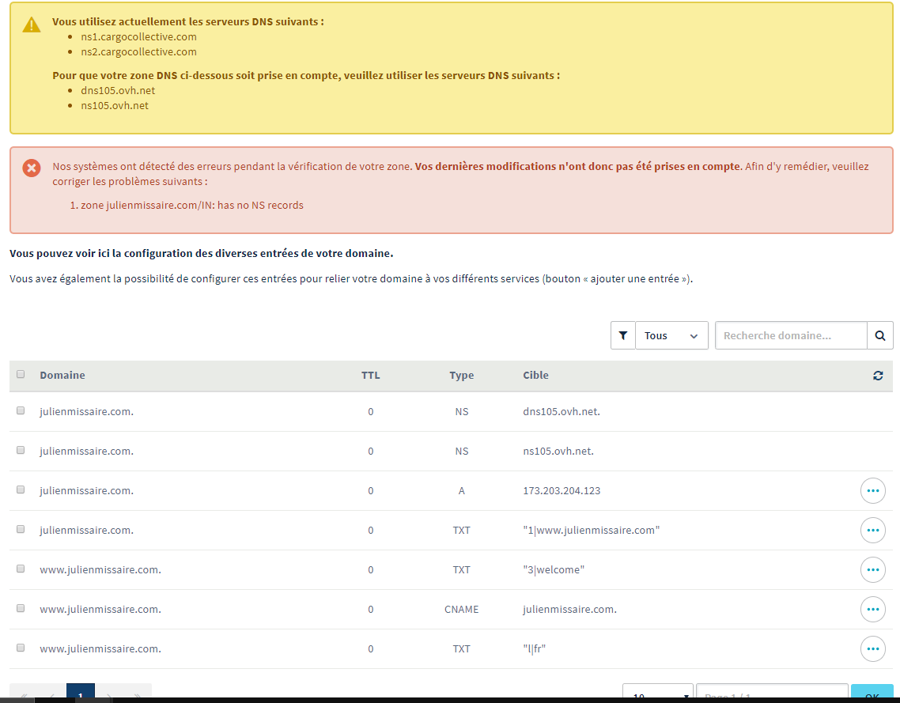This screenshot has height=703, width=900.
Task: Select the checkbox for the CNAME record row
Action: [x=21, y=609]
